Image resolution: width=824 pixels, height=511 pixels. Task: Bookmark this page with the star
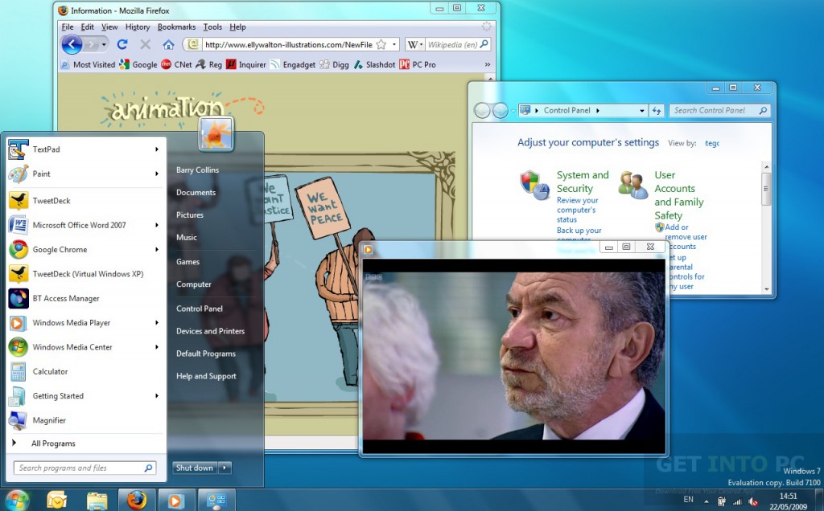[381, 45]
